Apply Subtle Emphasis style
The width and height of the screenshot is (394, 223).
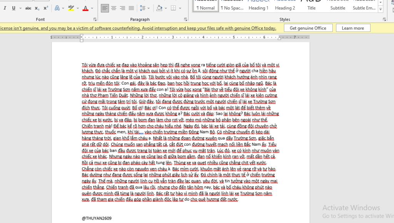pos(364,5)
